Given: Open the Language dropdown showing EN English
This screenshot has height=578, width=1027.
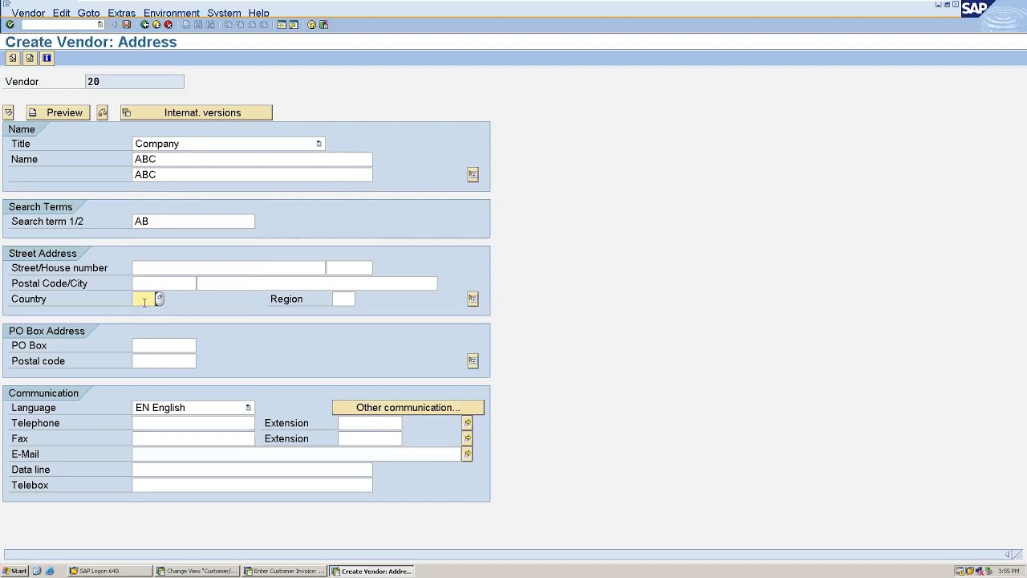Looking at the screenshot, I should click(248, 408).
